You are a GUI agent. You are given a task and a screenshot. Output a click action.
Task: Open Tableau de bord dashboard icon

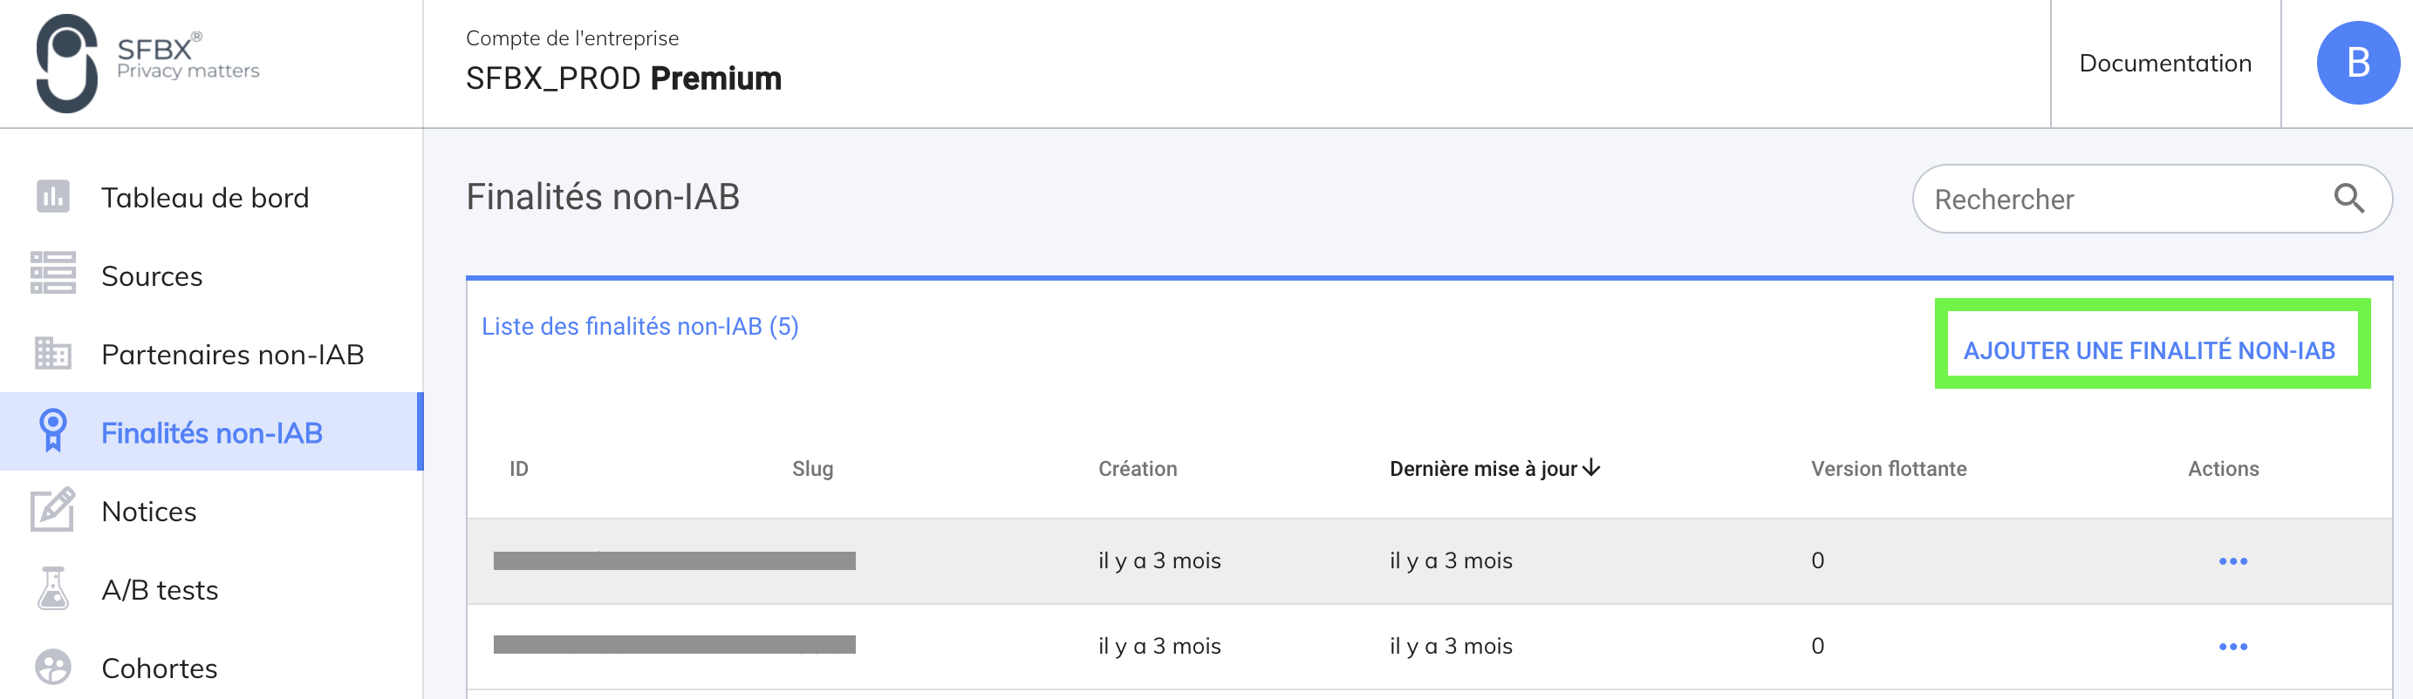(52, 198)
